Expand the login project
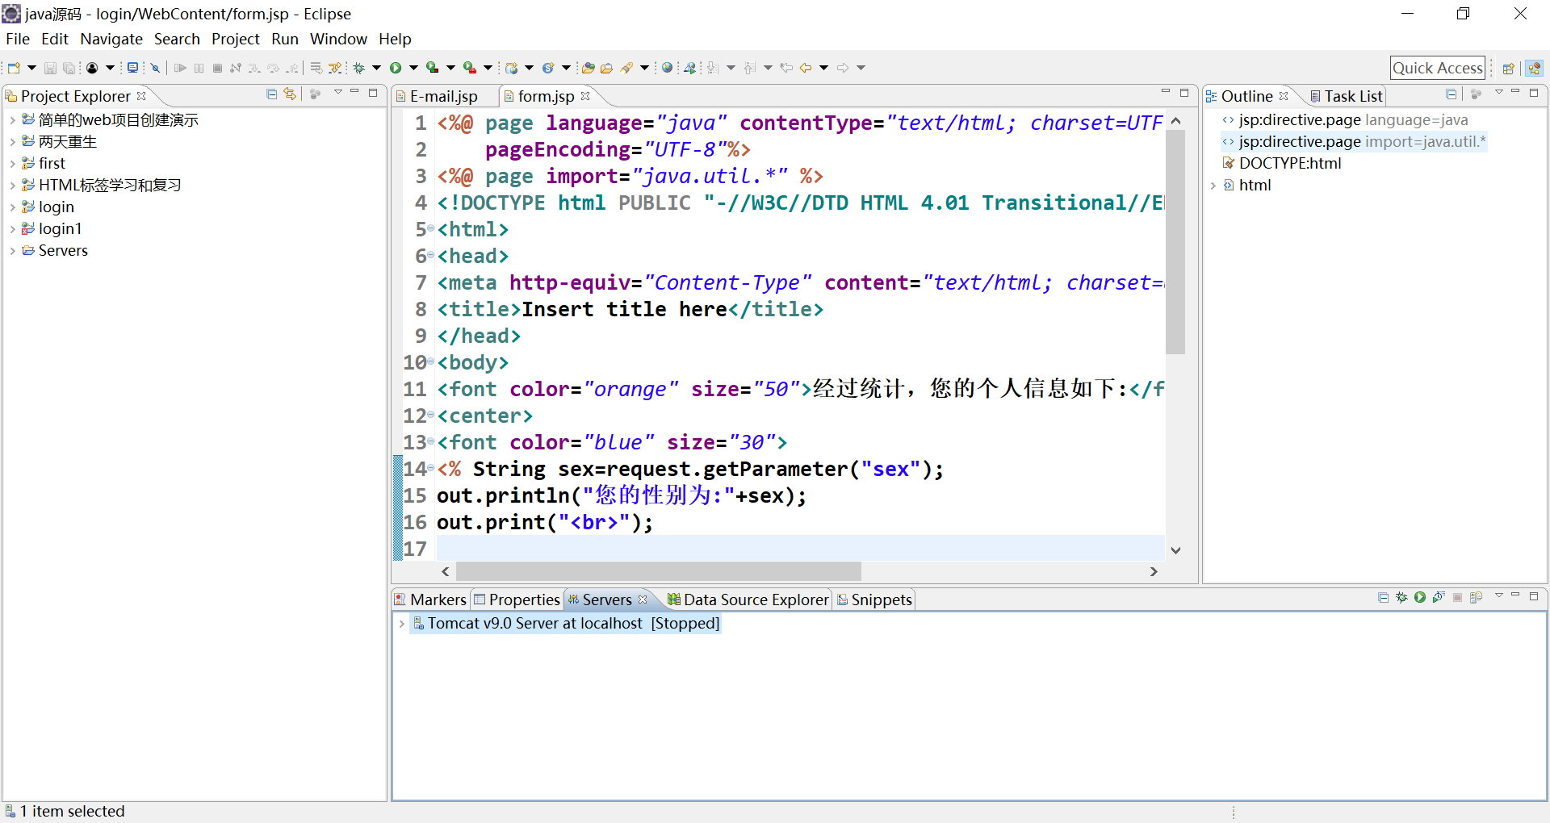 [x=12, y=207]
